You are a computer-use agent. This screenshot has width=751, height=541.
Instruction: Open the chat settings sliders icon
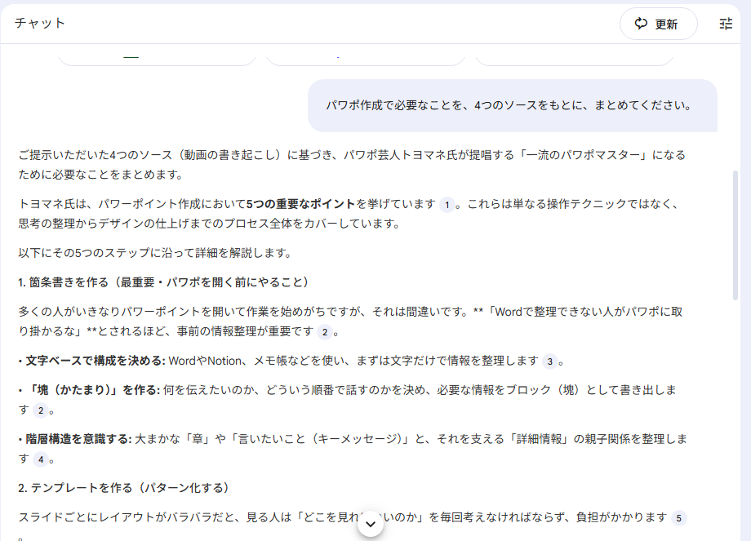726,24
